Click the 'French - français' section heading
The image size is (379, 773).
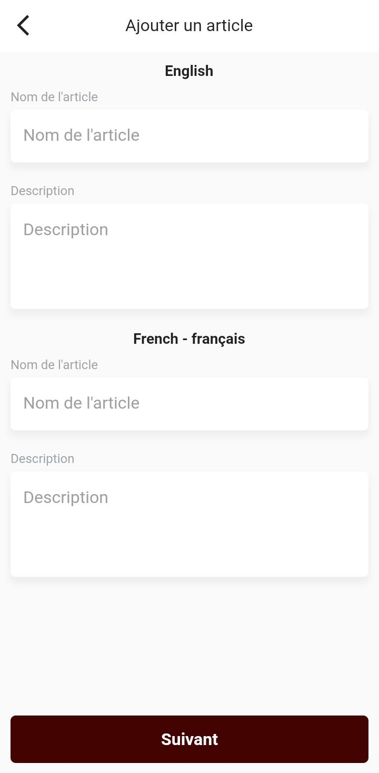click(189, 339)
